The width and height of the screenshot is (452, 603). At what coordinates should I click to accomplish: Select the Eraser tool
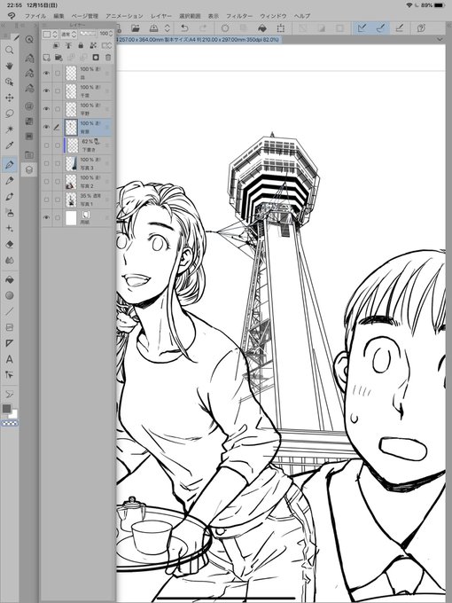[10, 245]
